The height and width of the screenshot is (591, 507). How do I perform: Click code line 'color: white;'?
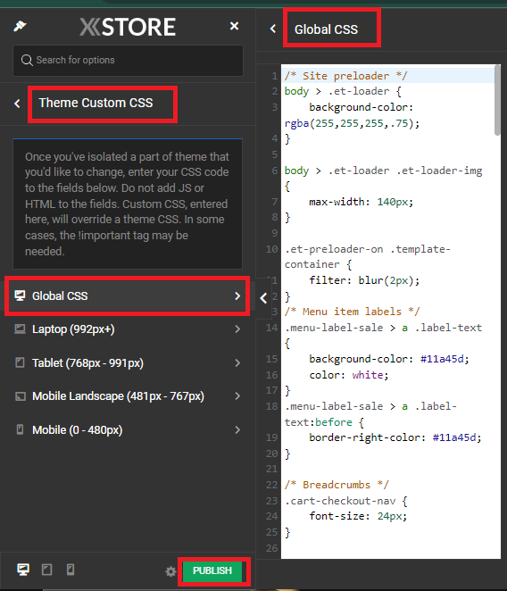point(349,375)
